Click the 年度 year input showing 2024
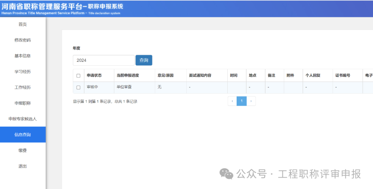This screenshot has height=189, width=373. 104,60
